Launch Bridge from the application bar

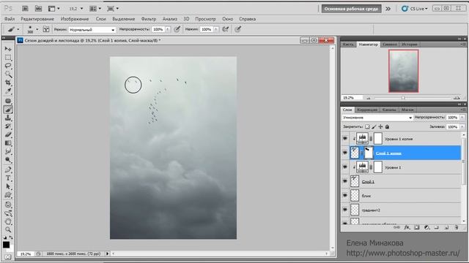tap(25, 9)
